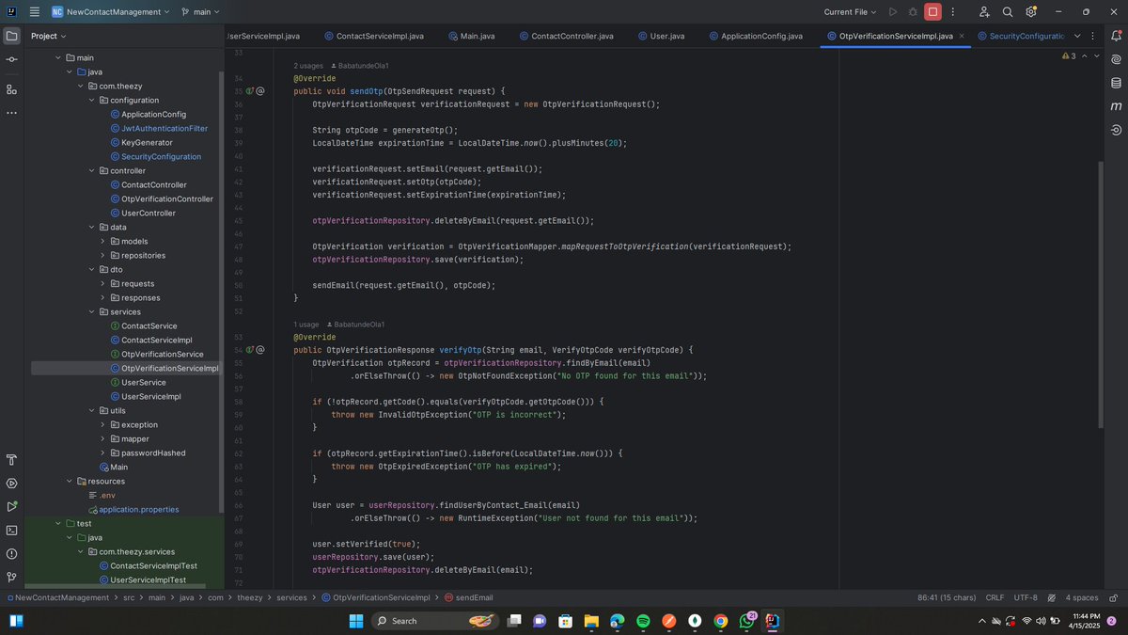
Task: Click the gutter implement icon at line 35
Action: point(251,91)
